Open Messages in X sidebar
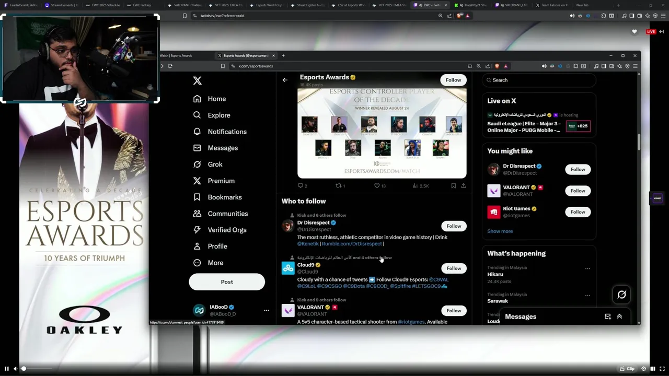 (x=215, y=148)
